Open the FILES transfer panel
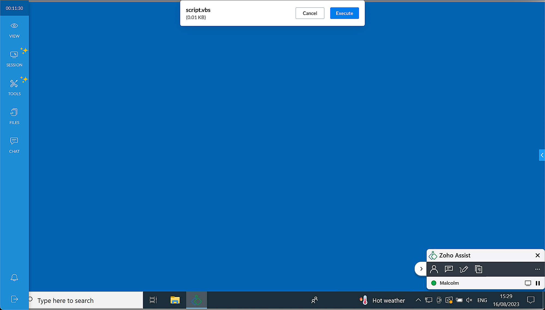545x310 pixels. (x=14, y=116)
